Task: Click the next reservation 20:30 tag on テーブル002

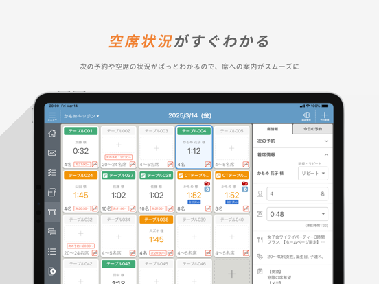Action: [118, 157]
